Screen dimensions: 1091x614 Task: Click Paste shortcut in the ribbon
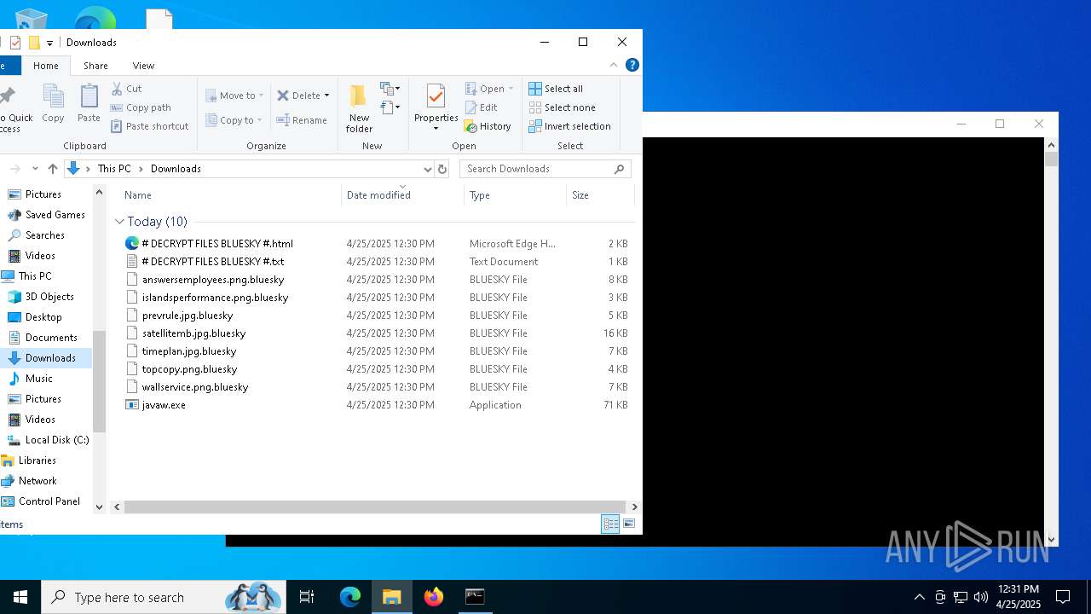click(x=149, y=126)
